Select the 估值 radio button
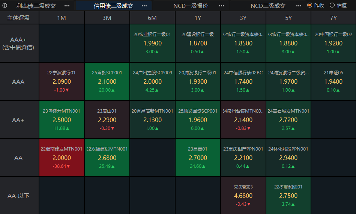Screen dimensions: 356x214 pyautogui.click(x=332, y=5)
